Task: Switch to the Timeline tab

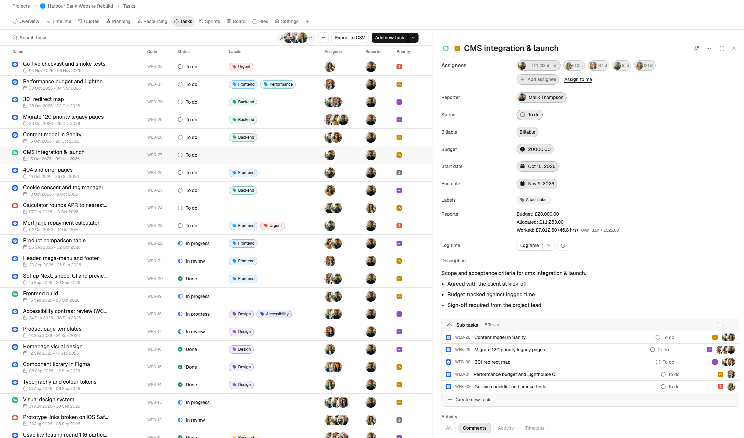Action: [x=59, y=21]
